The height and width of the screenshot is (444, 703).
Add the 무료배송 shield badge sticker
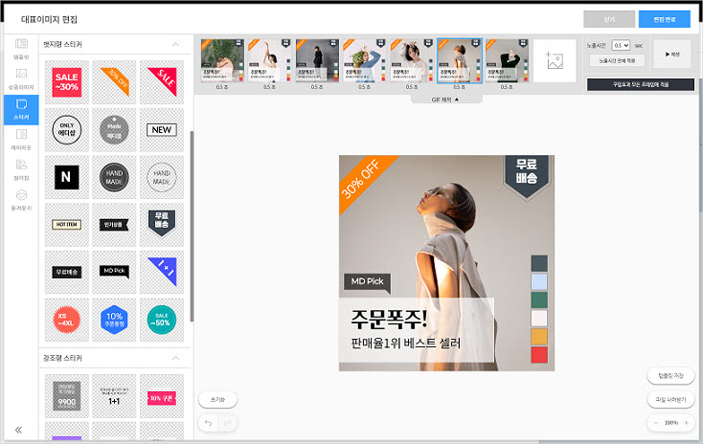click(x=162, y=225)
